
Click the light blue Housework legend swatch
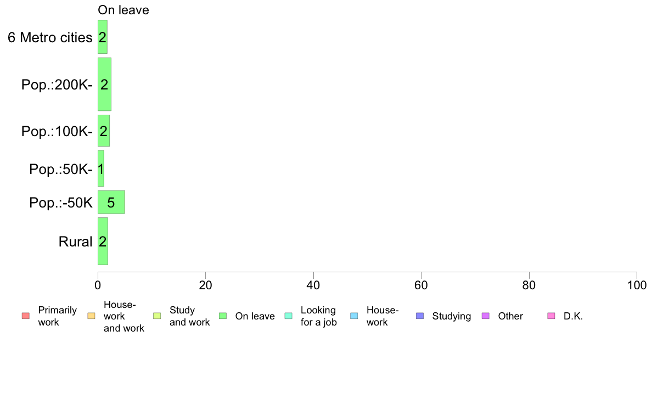pyautogui.click(x=355, y=316)
